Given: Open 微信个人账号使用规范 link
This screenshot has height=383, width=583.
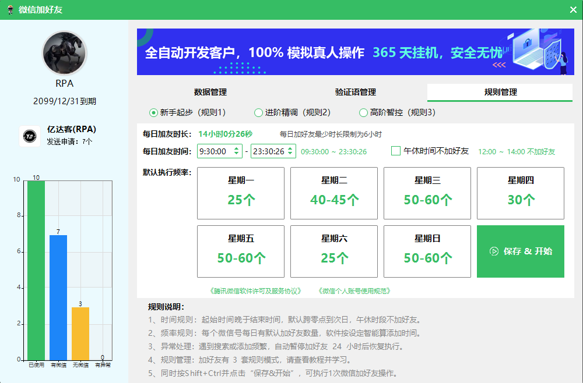Looking at the screenshot, I should coord(354,291).
